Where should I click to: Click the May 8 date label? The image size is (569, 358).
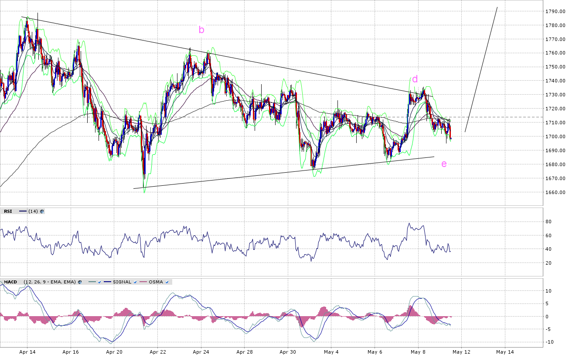(x=418, y=351)
